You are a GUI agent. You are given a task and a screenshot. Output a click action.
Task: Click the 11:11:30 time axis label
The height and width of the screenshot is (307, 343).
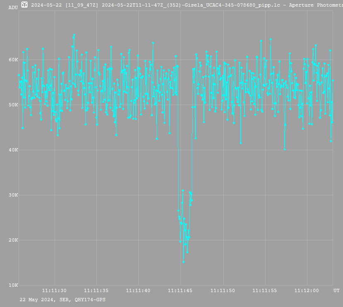click(x=54, y=290)
